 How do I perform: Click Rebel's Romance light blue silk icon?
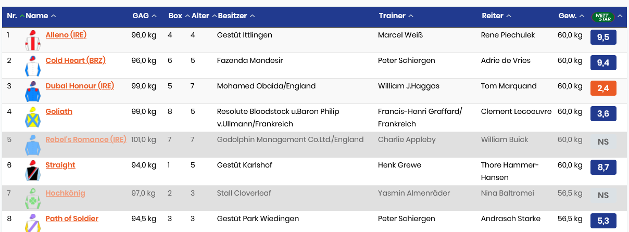(32, 145)
